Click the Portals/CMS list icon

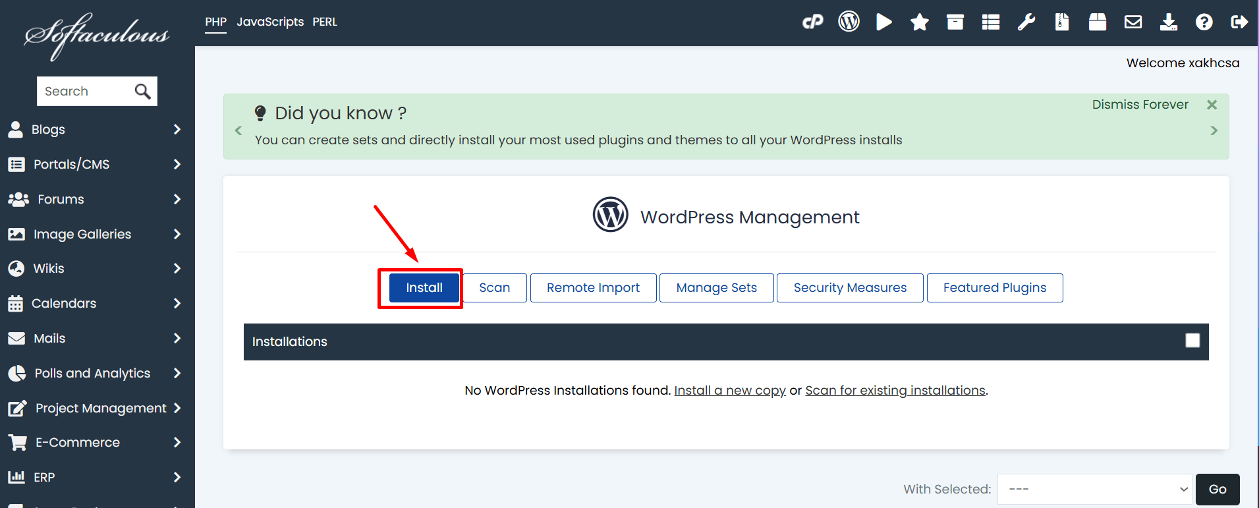(16, 164)
